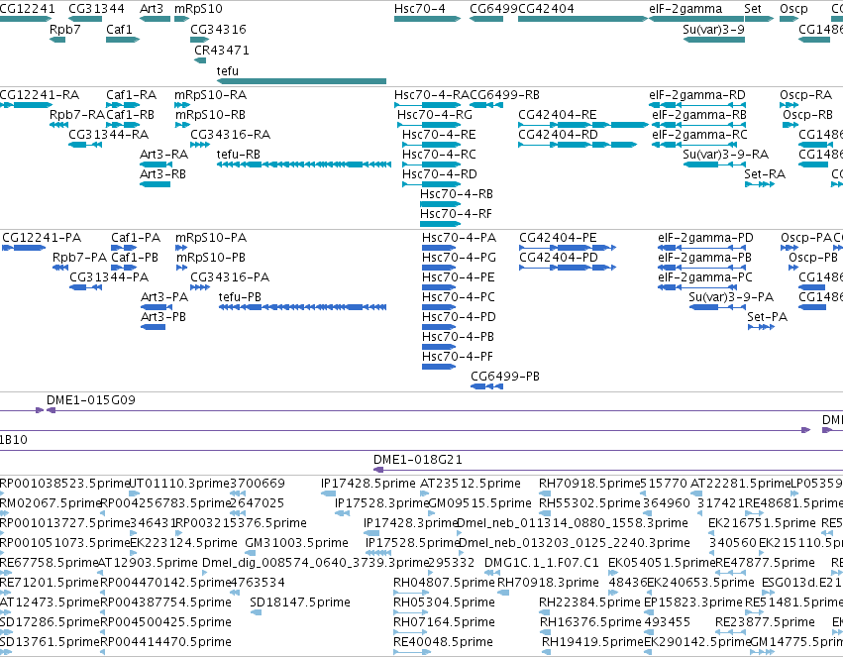Click transcript CG42404-RD
The width and height of the screenshot is (843, 657).
578,145
